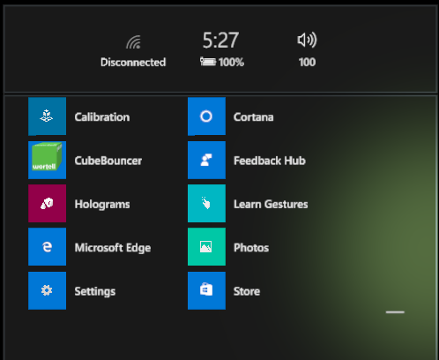Select the Settings label
This screenshot has width=439, height=360.
(95, 291)
